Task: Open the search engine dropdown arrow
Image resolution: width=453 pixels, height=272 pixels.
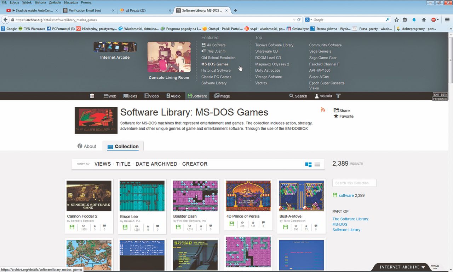Action: pos(311,20)
